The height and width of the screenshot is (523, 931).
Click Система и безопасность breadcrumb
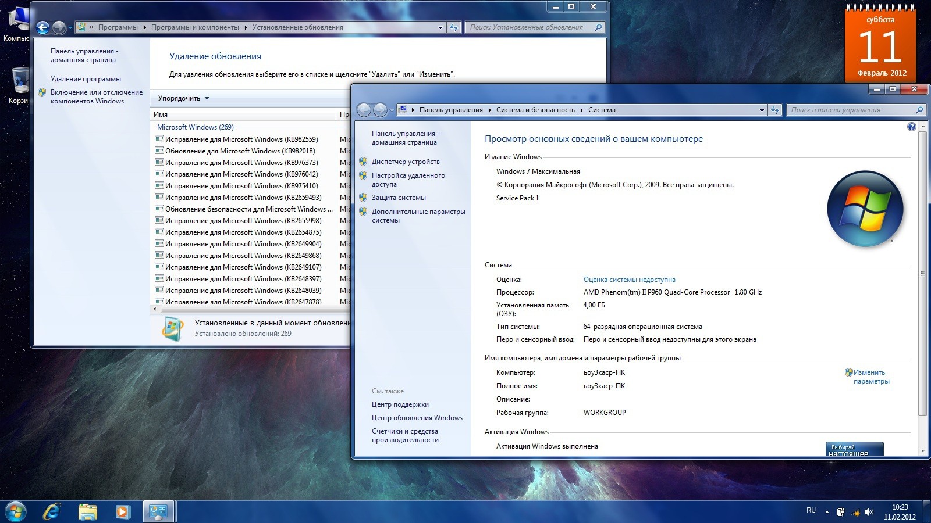tap(535, 110)
